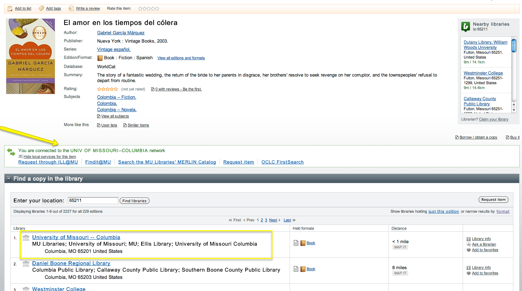Click the Nearby libraries scroll up arrow
This screenshot has height=291, width=522.
pyautogui.click(x=514, y=105)
